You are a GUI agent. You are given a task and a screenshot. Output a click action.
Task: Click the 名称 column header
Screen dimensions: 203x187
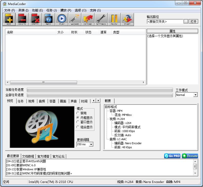(31, 32)
